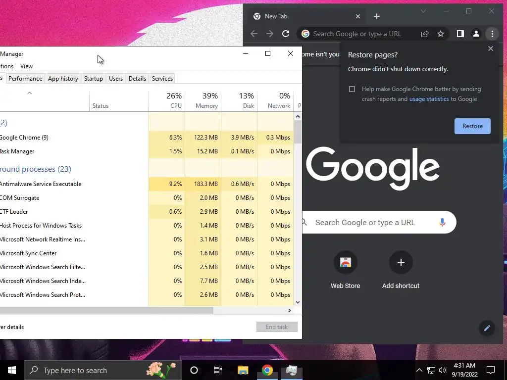
Task: Open a new Chrome tab with plus
Action: point(377,16)
